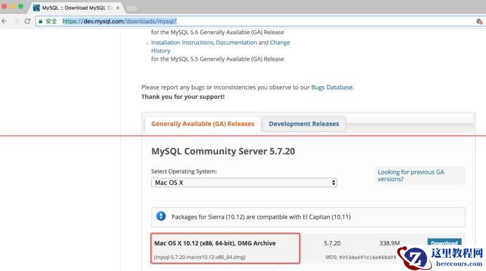Close the MySQL Download tab

point(117,8)
